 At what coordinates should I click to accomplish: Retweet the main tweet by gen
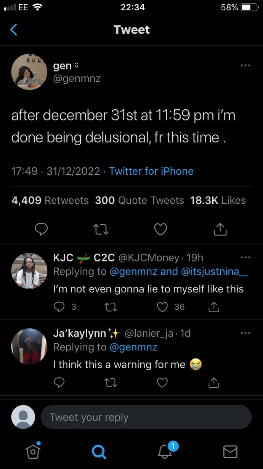[x=101, y=229]
